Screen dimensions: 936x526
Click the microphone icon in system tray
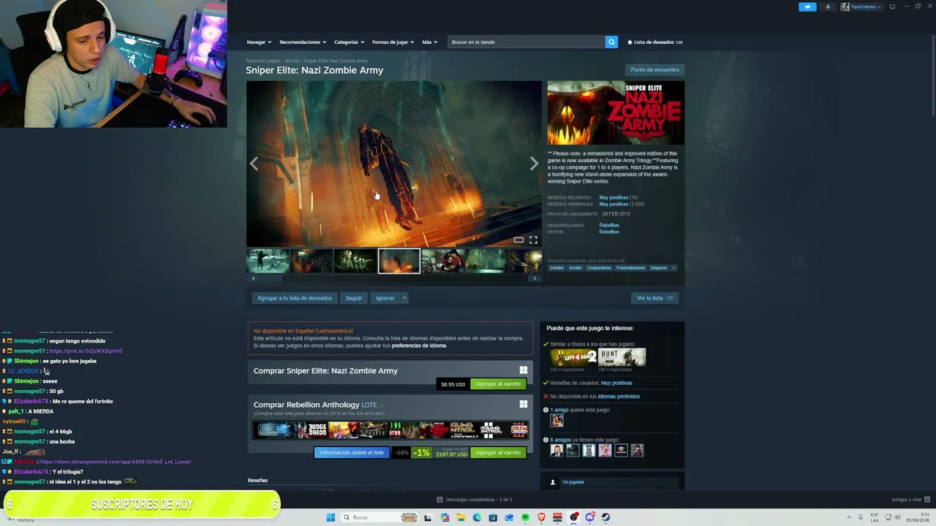[861, 517]
